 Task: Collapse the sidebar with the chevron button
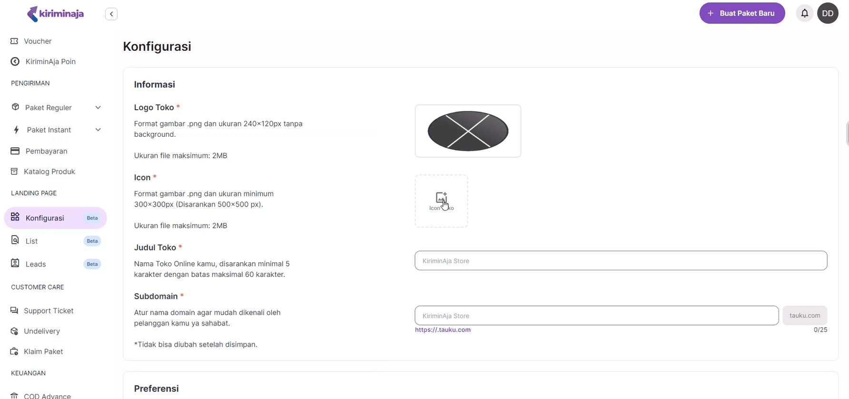coord(111,14)
